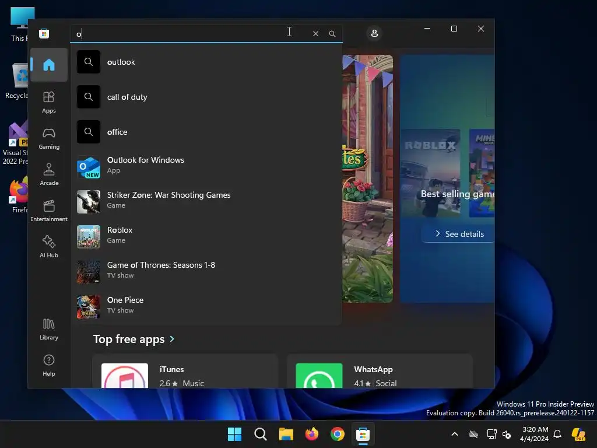Open the user account profile icon
597x448 pixels.
tap(374, 33)
